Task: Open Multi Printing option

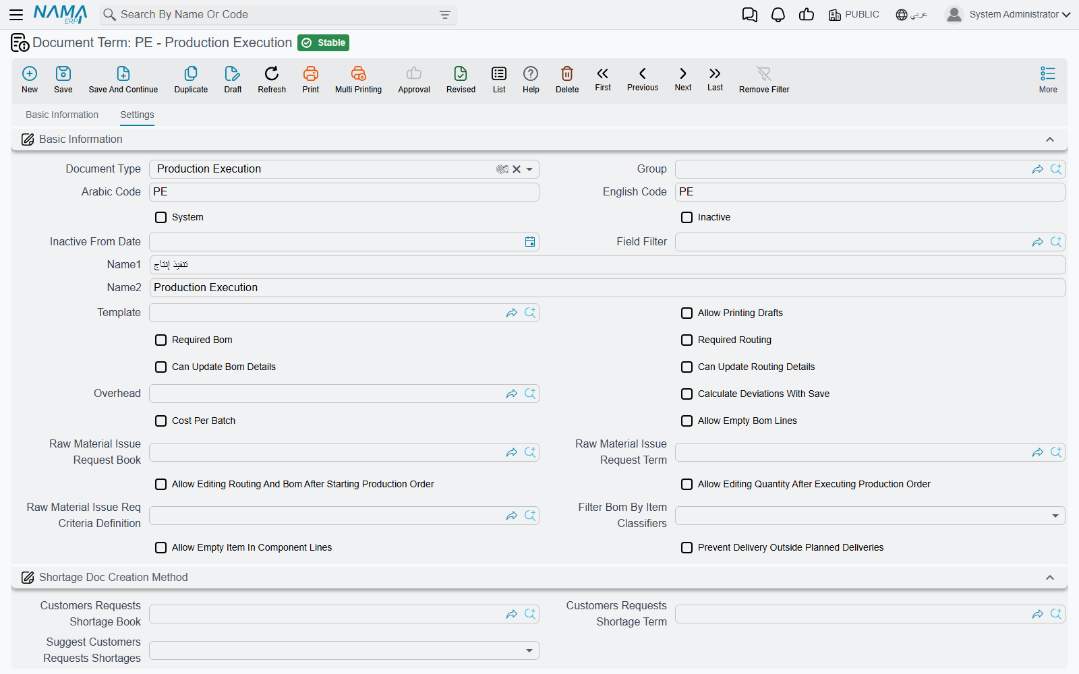Action: pos(358,80)
